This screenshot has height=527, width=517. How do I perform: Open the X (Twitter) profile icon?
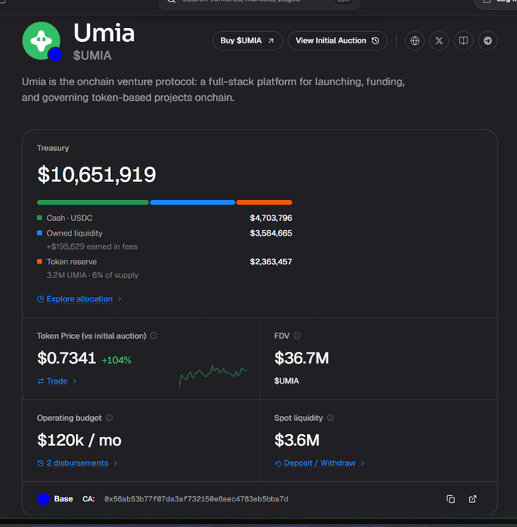click(x=439, y=40)
